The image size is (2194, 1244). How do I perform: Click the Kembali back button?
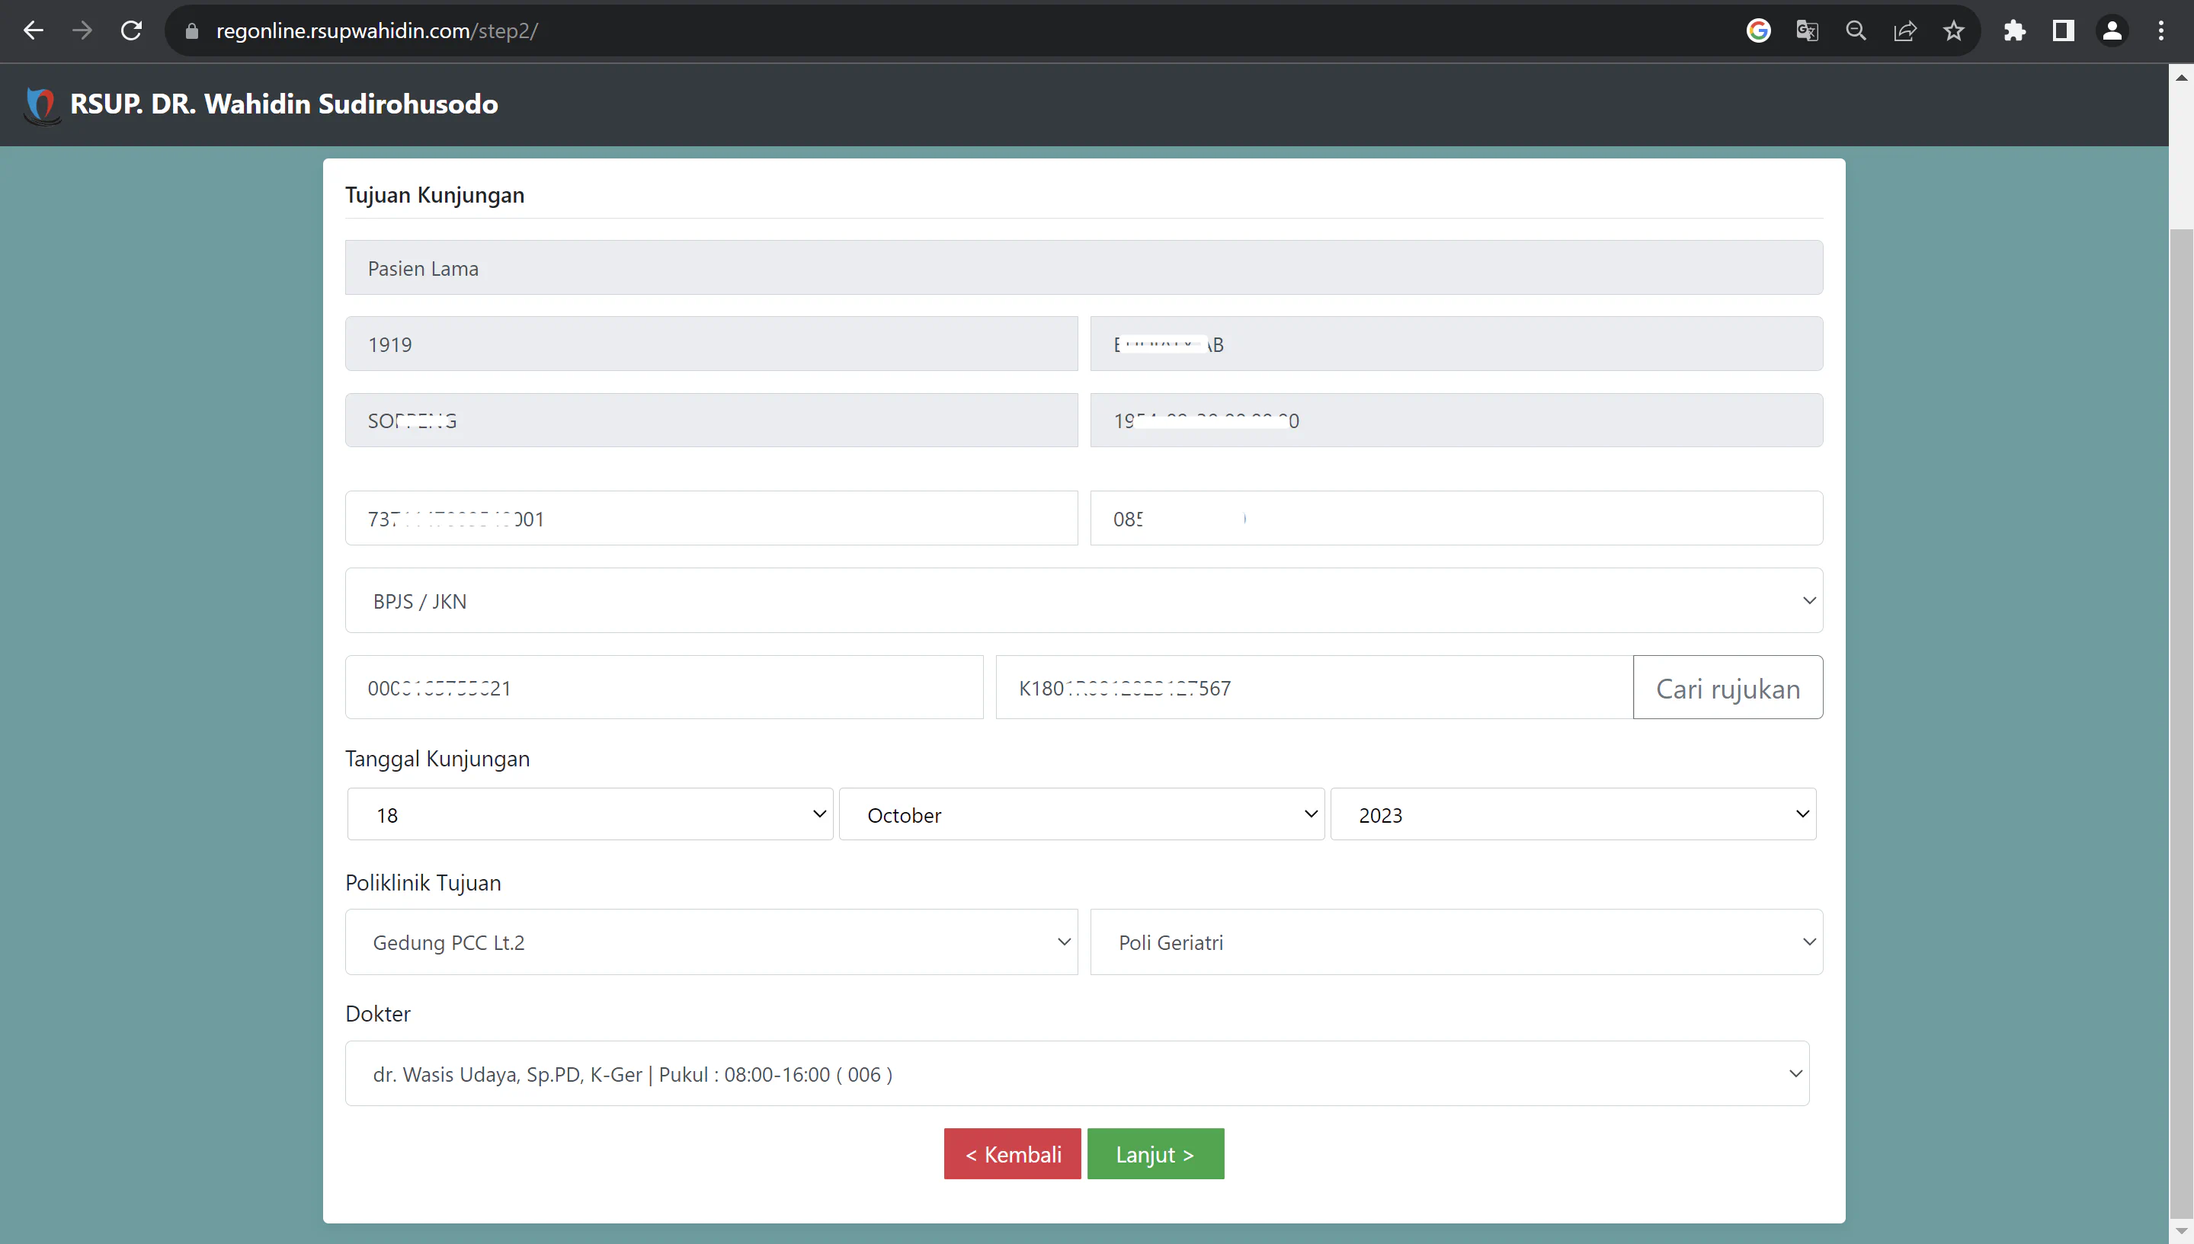1013,1153
